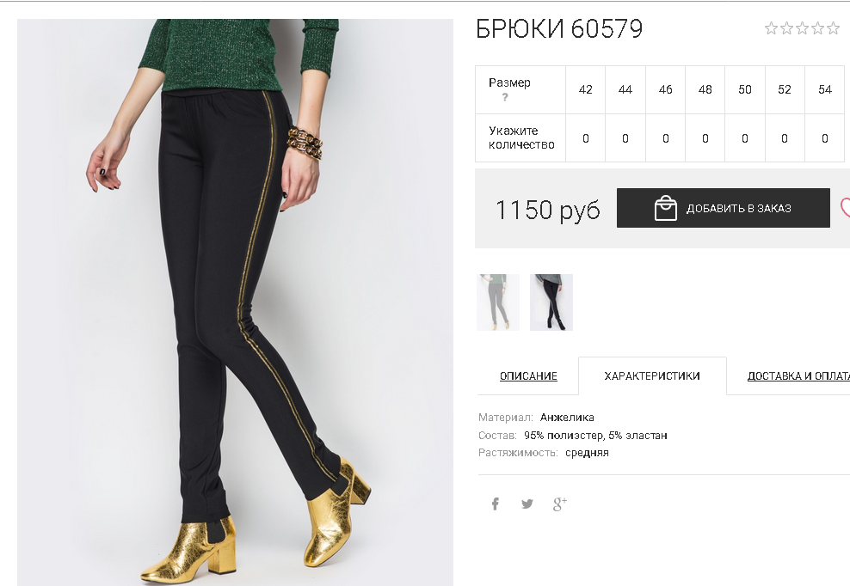Click the main product photo of trousers
Screen dimensions: 850x586
click(235, 302)
